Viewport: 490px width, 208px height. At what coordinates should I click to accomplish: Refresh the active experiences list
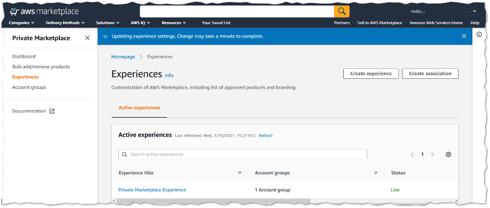tap(266, 136)
